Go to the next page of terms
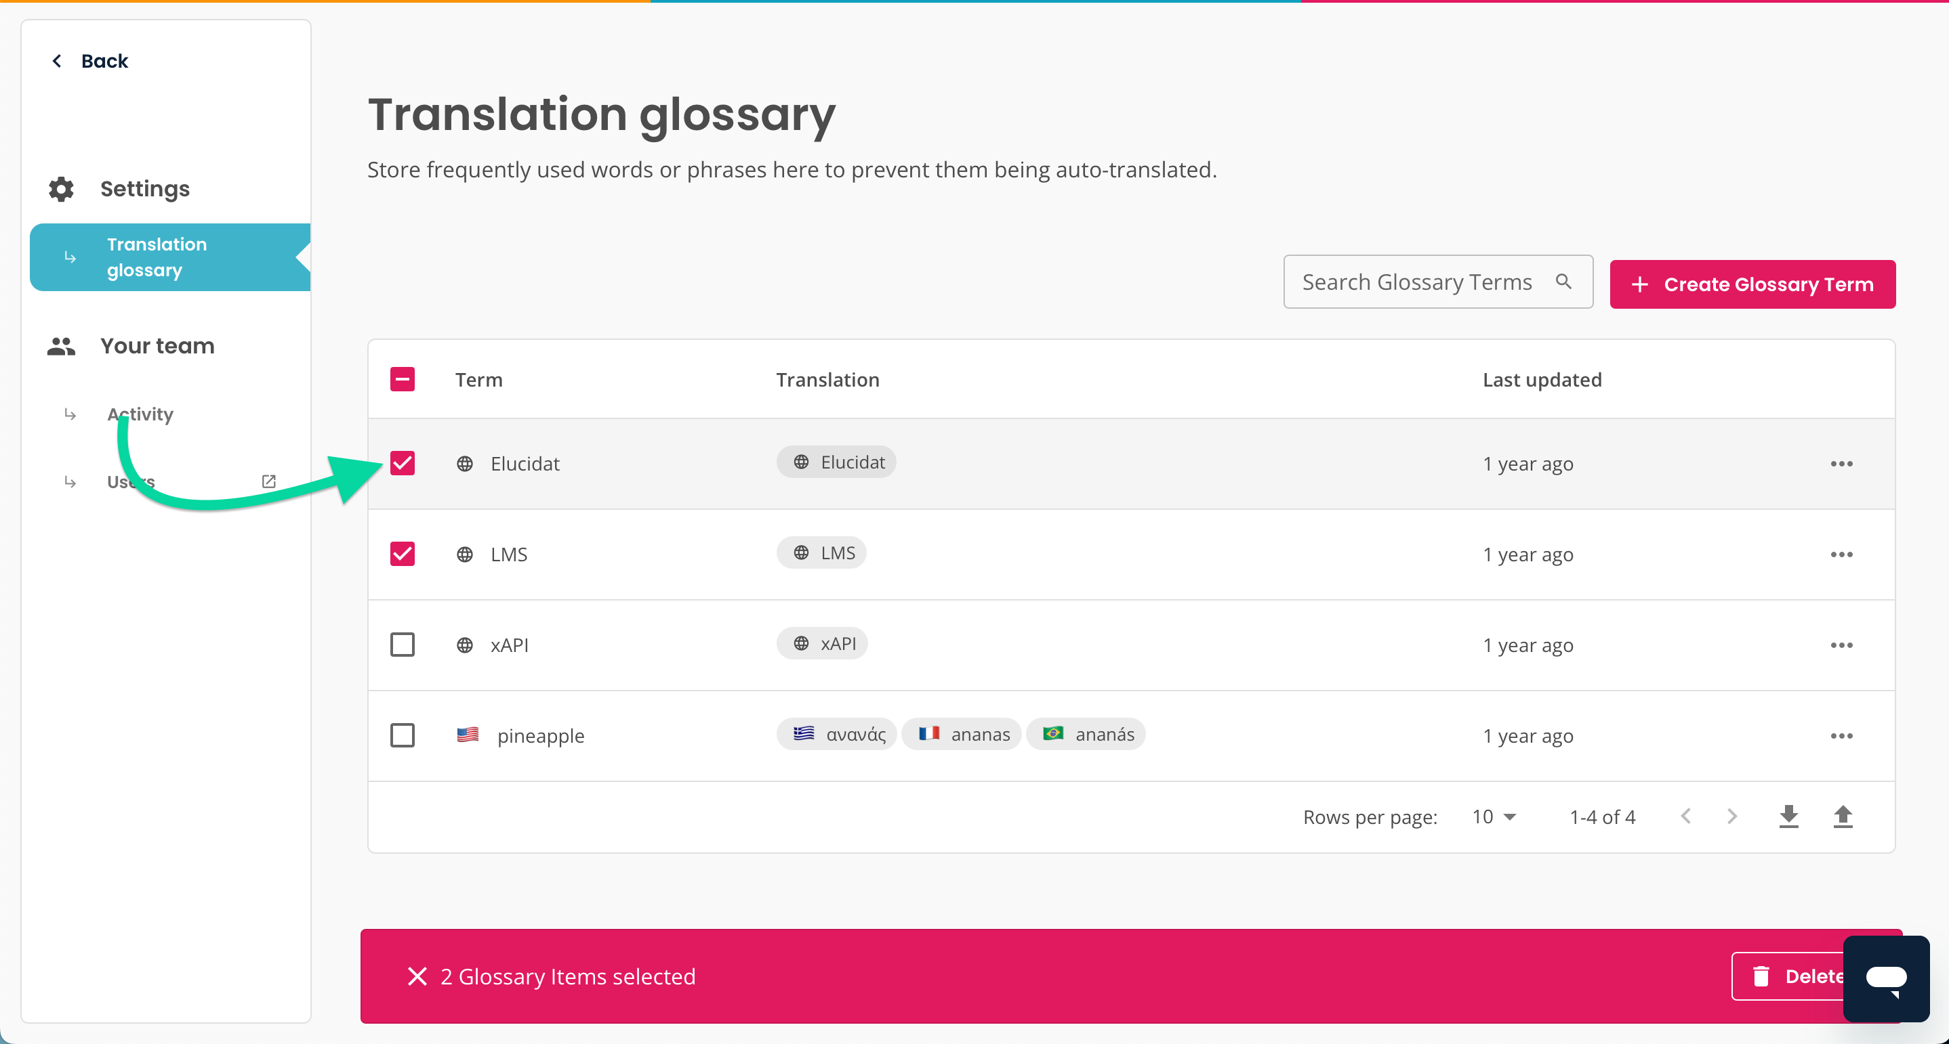 click(x=1732, y=817)
